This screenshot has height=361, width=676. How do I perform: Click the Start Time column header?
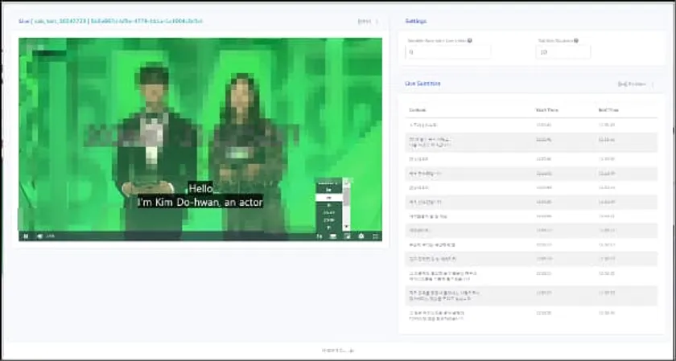point(546,110)
